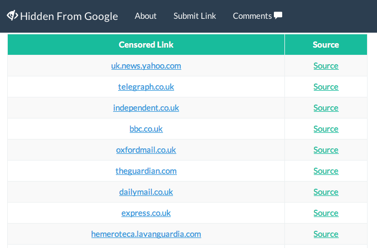Open the About menu item
Screen dimensions: 377x248
click(x=145, y=16)
